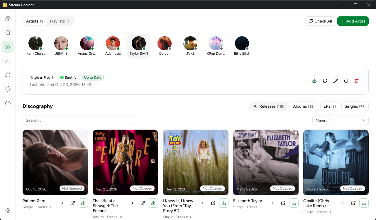Expand Elizabeth Taylor single chevron
The image size is (376, 220).
[x=273, y=203]
